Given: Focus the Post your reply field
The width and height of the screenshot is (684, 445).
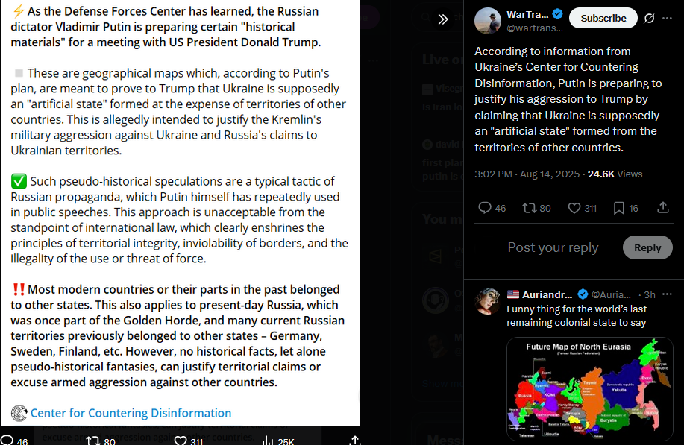Looking at the screenshot, I should [x=553, y=247].
